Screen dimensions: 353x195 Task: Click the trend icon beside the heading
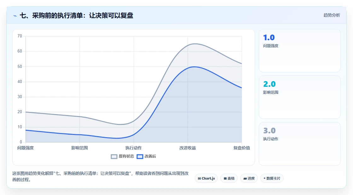[15, 16]
